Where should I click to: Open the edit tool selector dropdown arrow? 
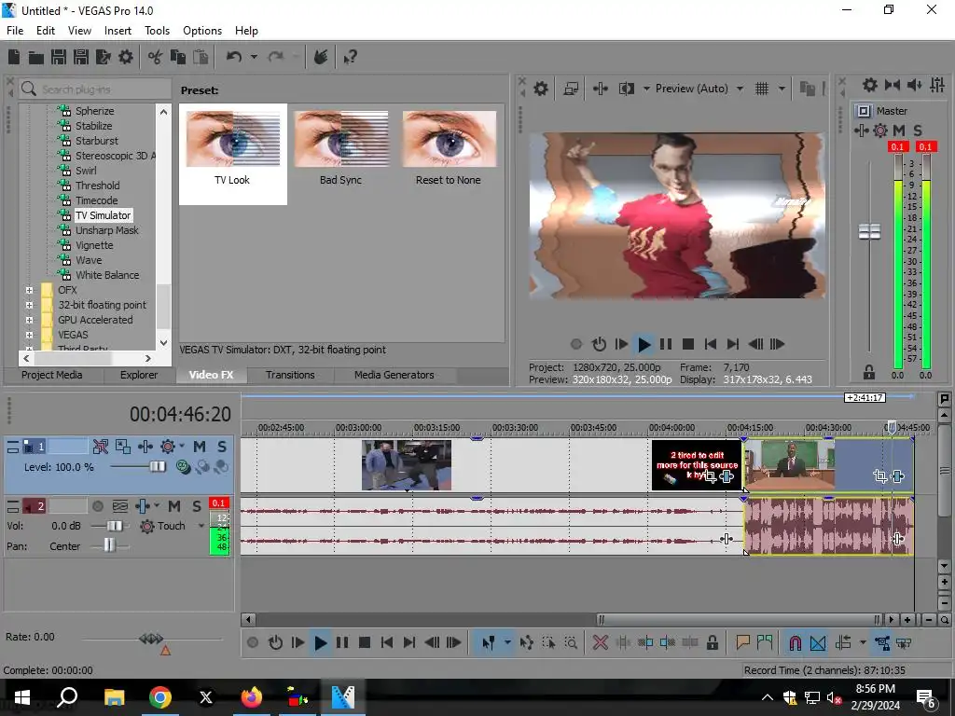click(507, 642)
